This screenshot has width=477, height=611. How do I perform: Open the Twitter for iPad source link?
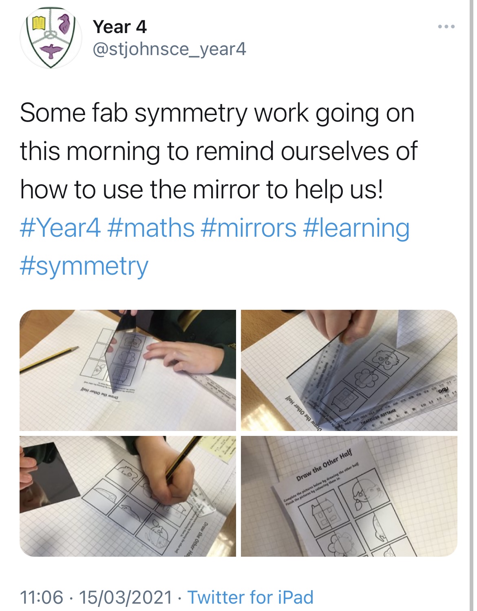250,597
